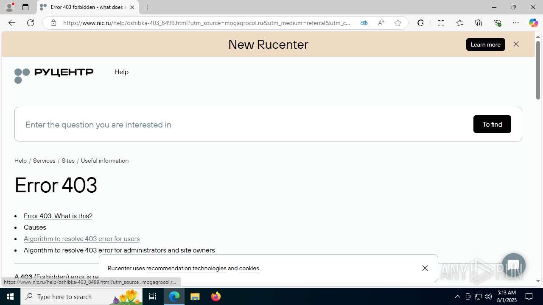Show hidden system tray icons
Viewport: 543px width, 305px height.
coord(457,297)
